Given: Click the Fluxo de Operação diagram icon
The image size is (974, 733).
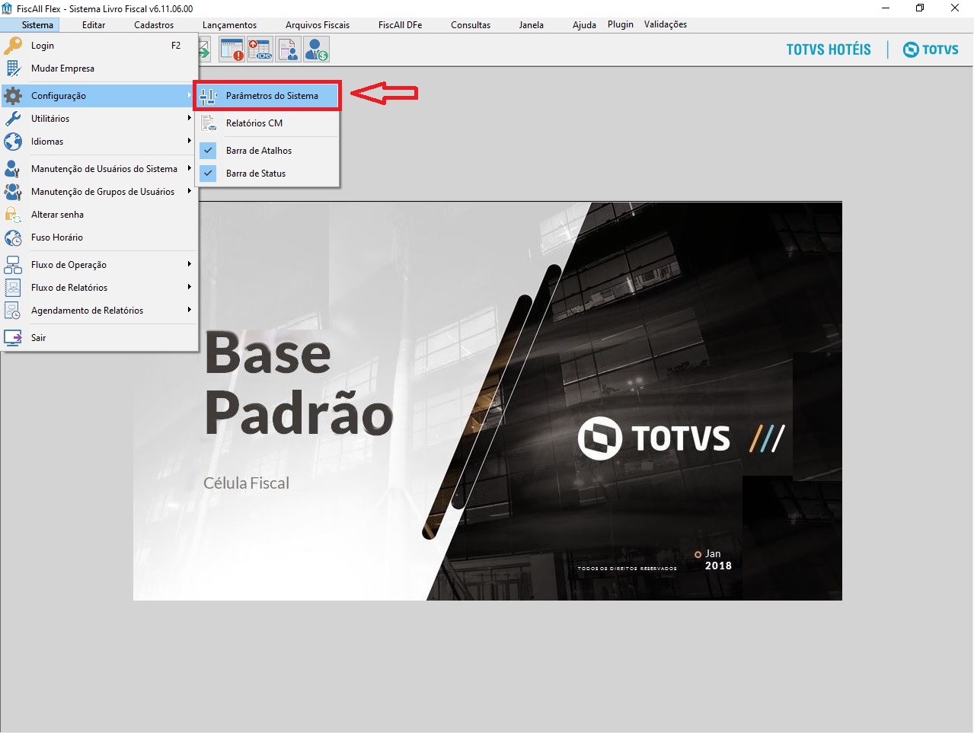Looking at the screenshot, I should [13, 265].
